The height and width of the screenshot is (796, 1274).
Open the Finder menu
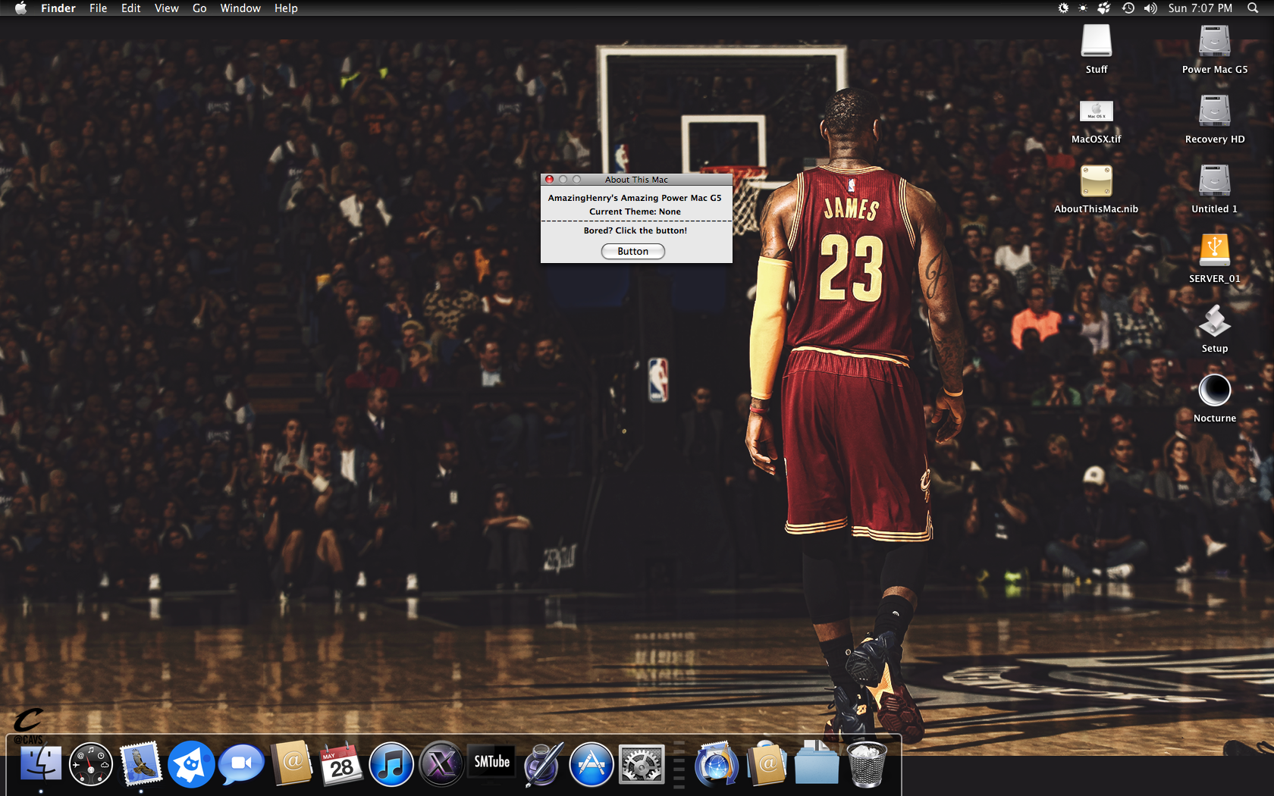58,8
